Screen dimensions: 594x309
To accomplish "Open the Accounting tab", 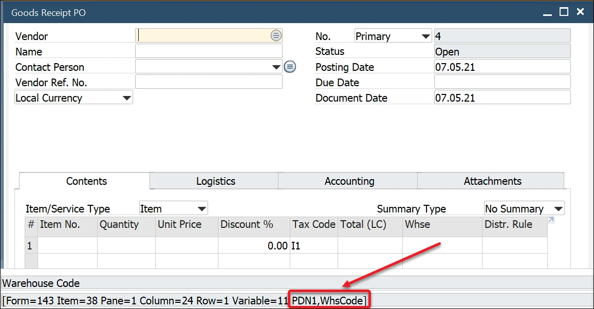I will (349, 181).
